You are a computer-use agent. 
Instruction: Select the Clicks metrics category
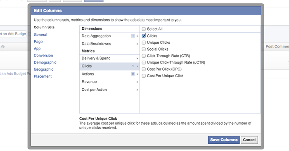click(x=109, y=66)
